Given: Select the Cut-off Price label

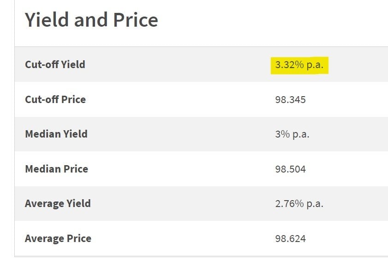Looking at the screenshot, I should [55, 99].
